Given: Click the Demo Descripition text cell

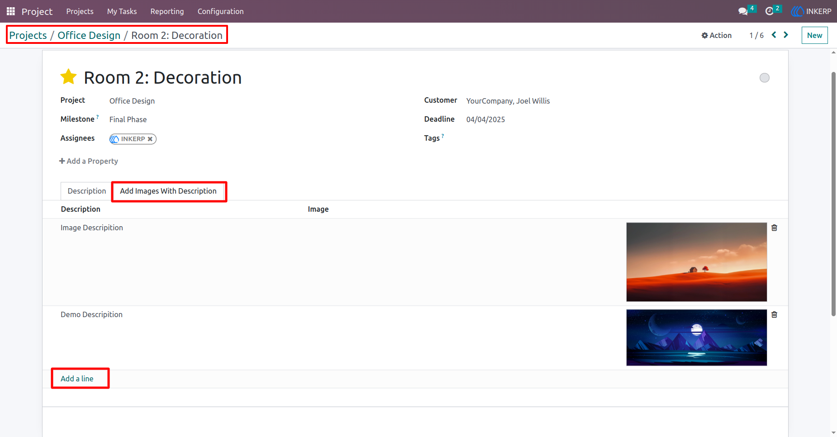Looking at the screenshot, I should tap(91, 314).
